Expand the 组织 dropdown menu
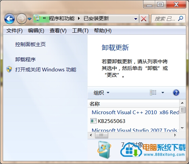The width and height of the screenshot is (189, 164). point(101,93)
